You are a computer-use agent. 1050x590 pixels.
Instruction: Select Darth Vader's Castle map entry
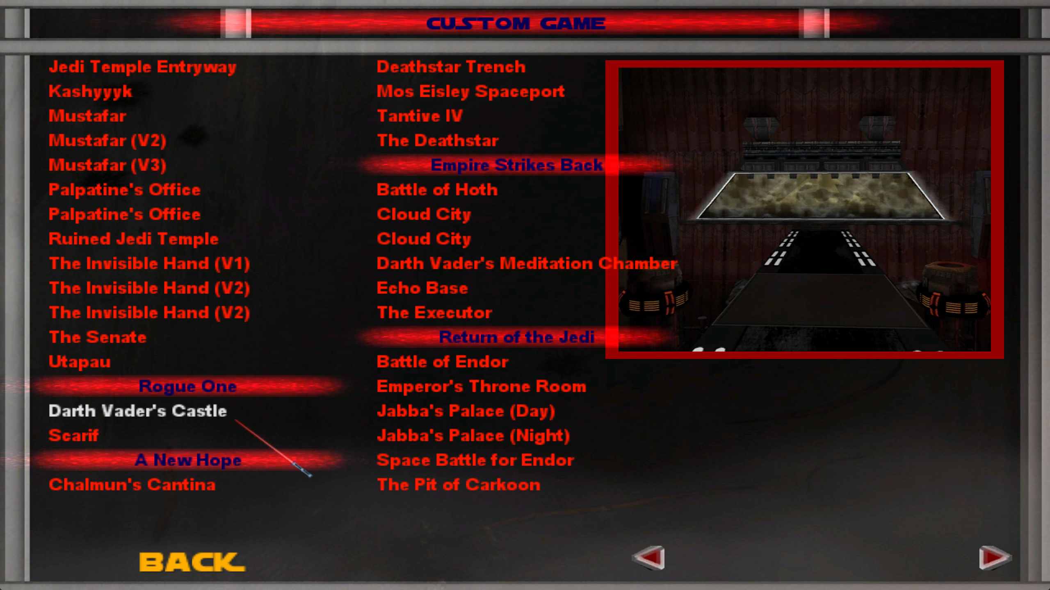pyautogui.click(x=137, y=410)
